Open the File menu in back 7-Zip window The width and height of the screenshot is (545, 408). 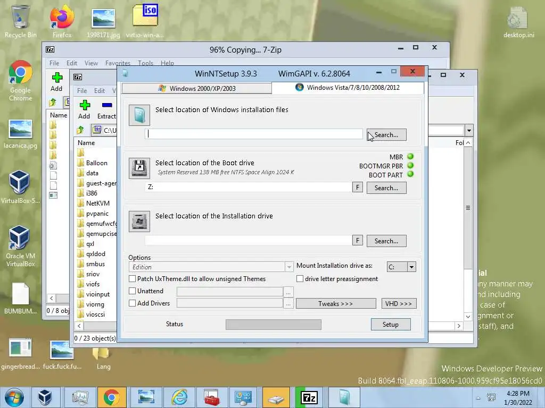(x=54, y=63)
